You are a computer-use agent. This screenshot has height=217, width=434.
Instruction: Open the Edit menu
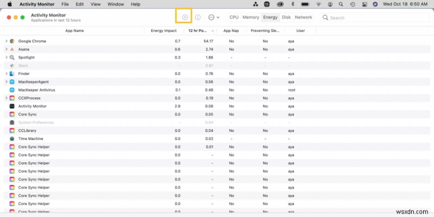(80, 4)
